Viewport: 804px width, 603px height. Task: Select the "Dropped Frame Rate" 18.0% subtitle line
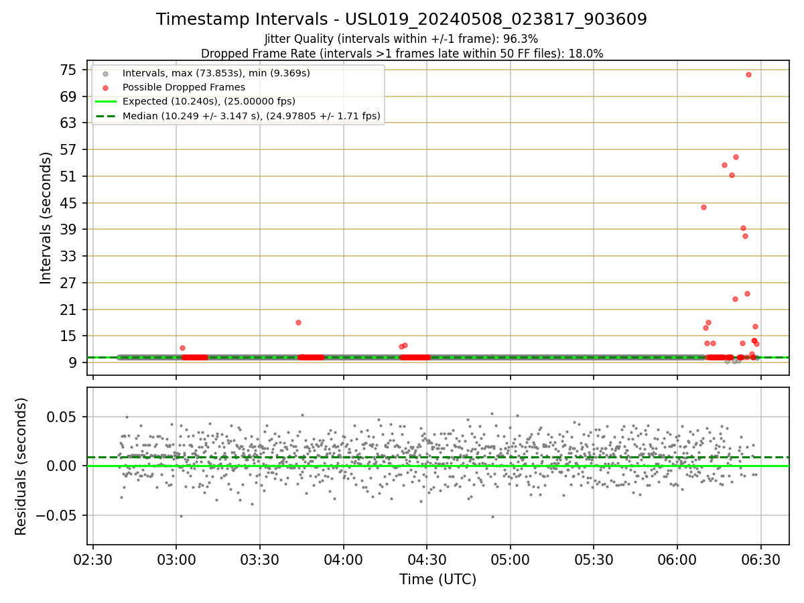click(x=402, y=54)
